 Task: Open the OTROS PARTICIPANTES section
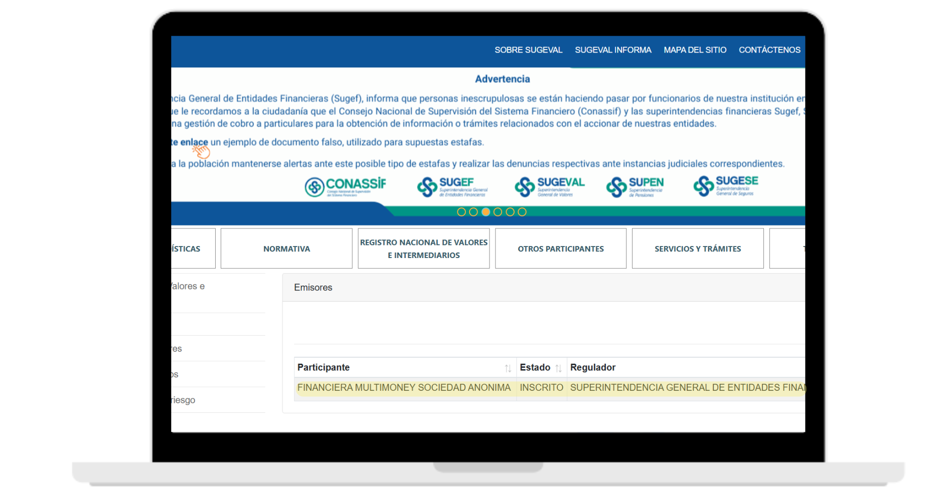point(560,248)
